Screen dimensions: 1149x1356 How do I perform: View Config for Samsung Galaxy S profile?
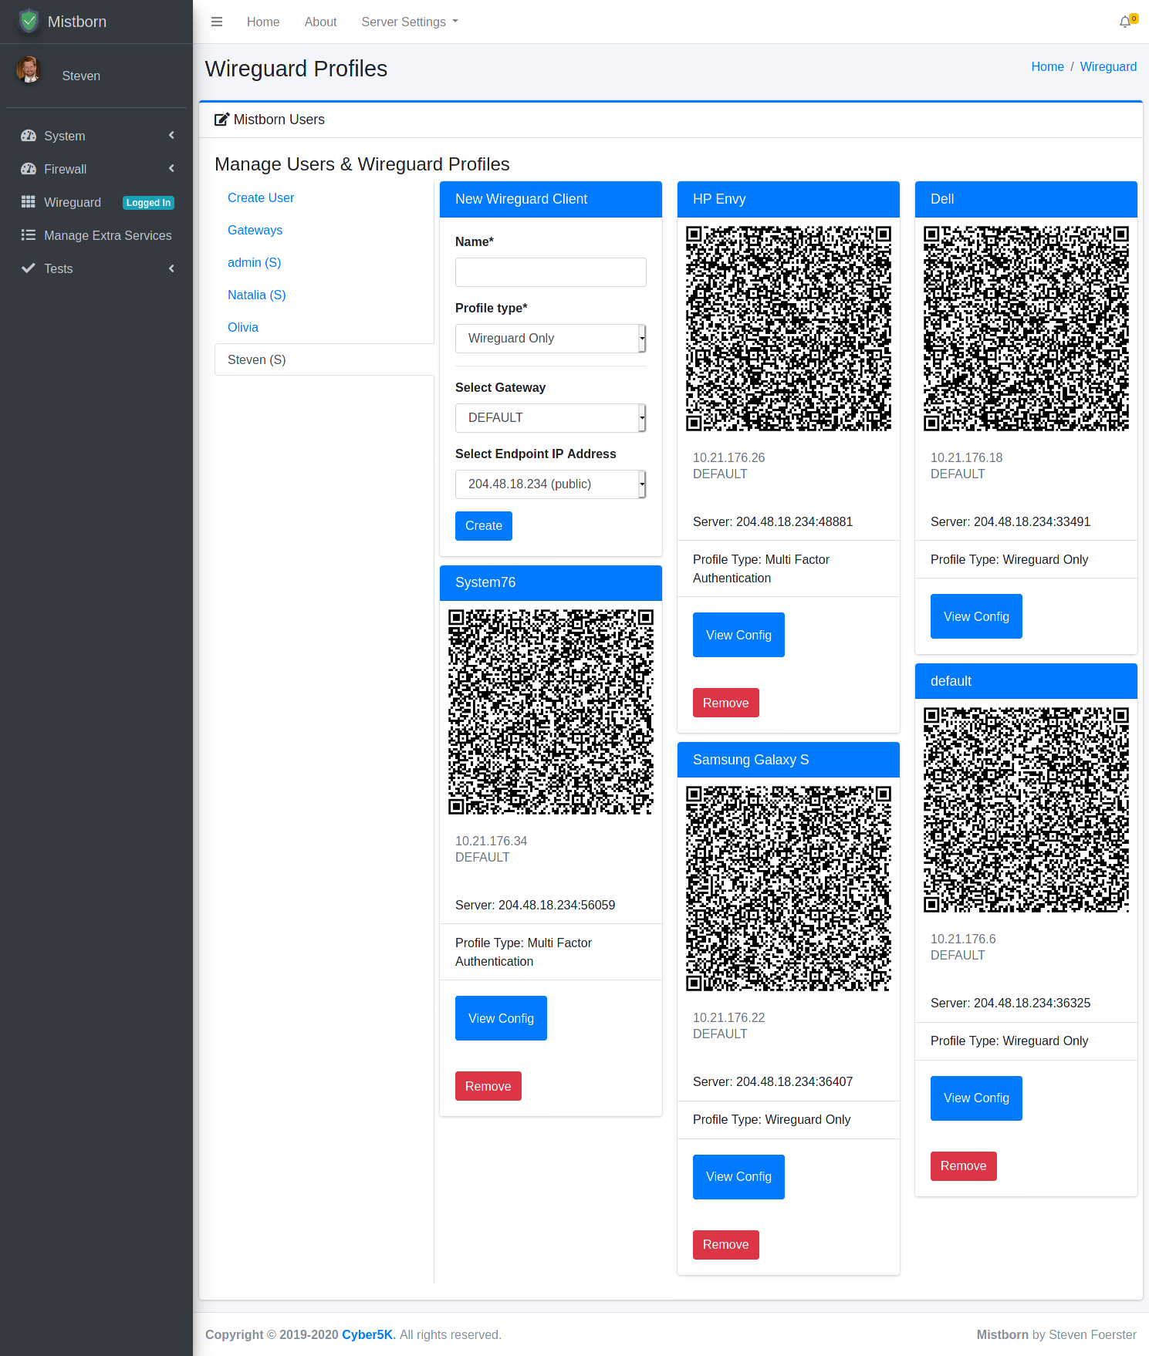click(738, 1177)
